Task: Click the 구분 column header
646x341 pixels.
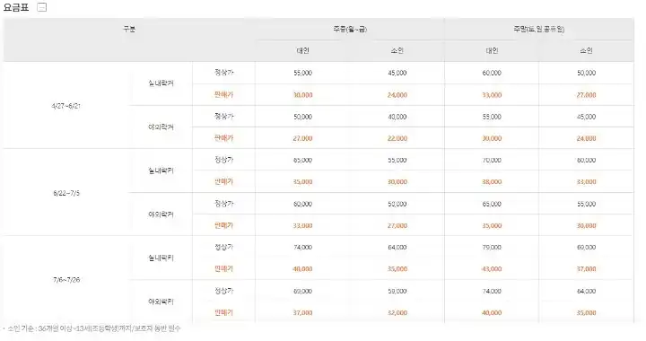Action: click(x=129, y=29)
